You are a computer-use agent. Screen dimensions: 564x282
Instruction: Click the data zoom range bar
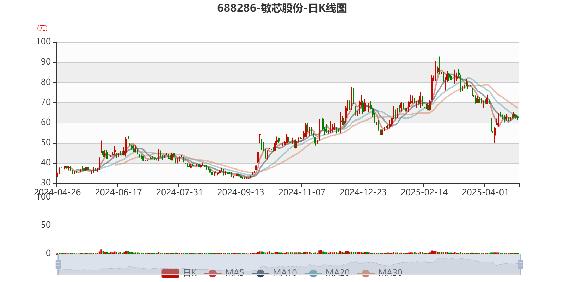pos(289,264)
